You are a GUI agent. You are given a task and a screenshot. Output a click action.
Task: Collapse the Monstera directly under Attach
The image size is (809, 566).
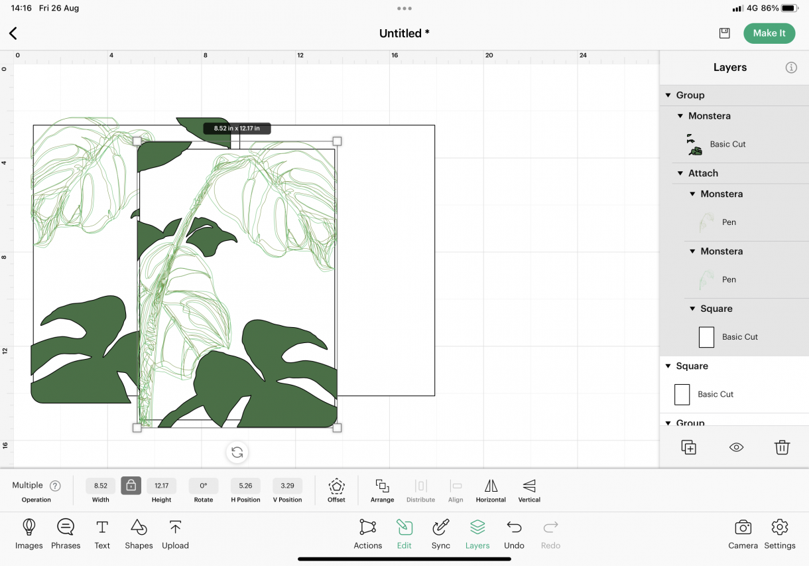click(693, 194)
